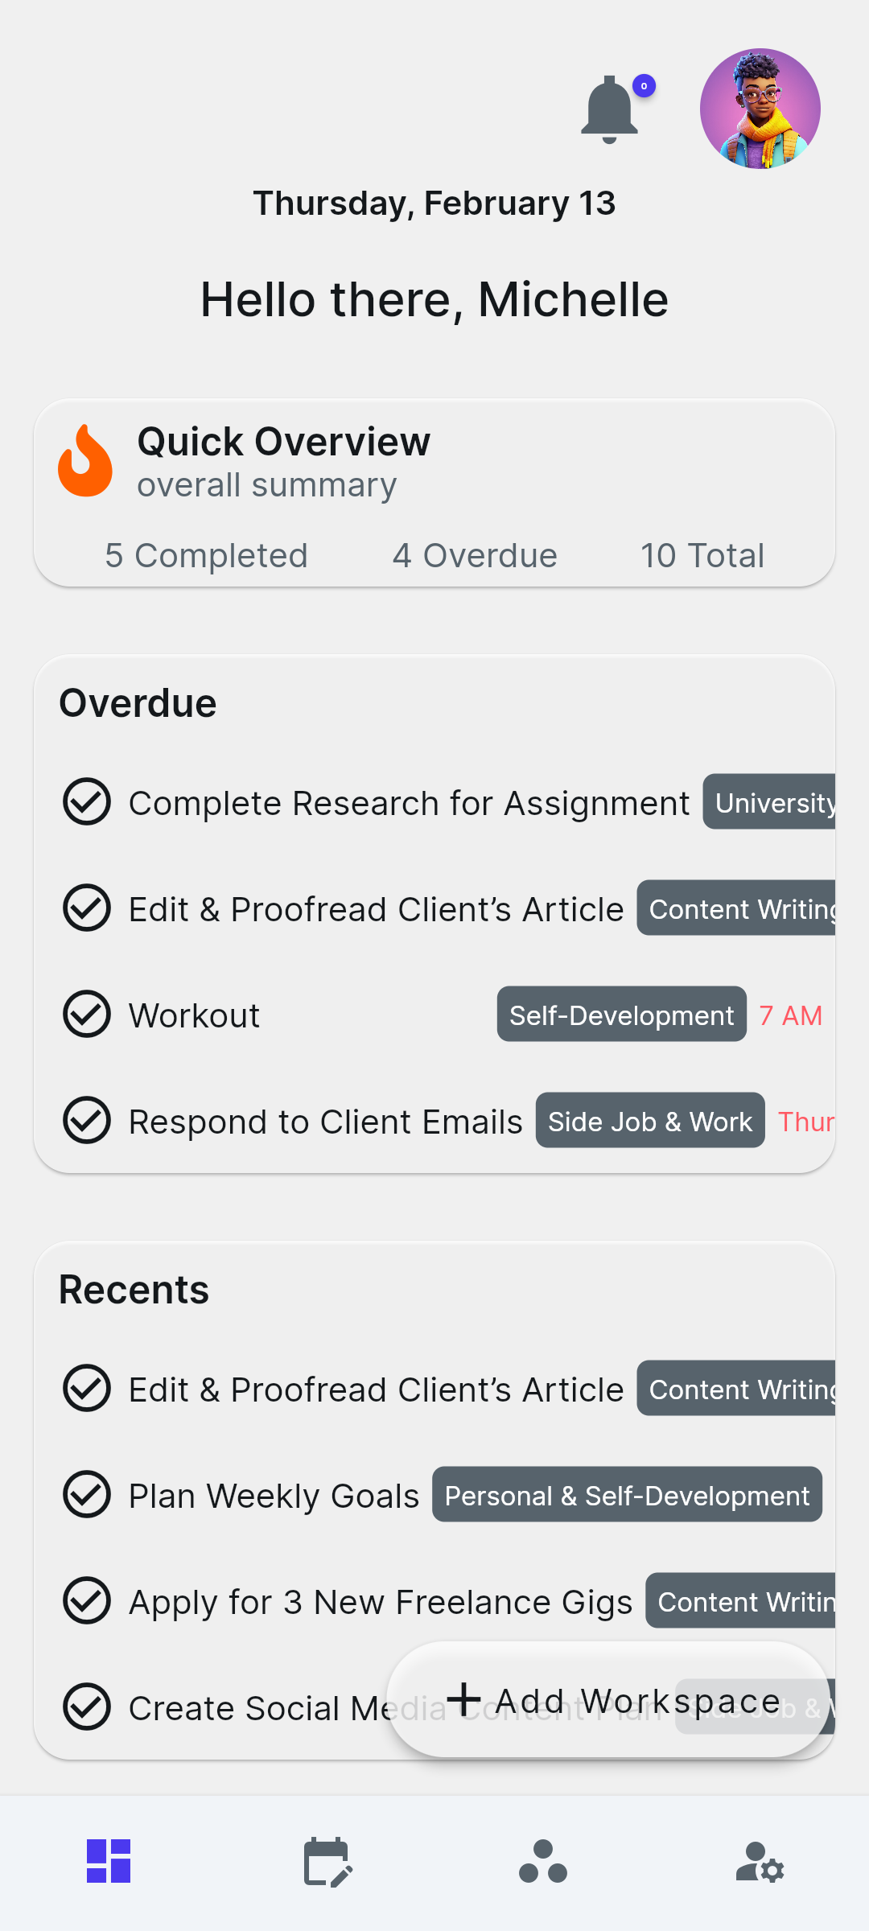
Task: Open the notifications bell
Action: point(610,110)
